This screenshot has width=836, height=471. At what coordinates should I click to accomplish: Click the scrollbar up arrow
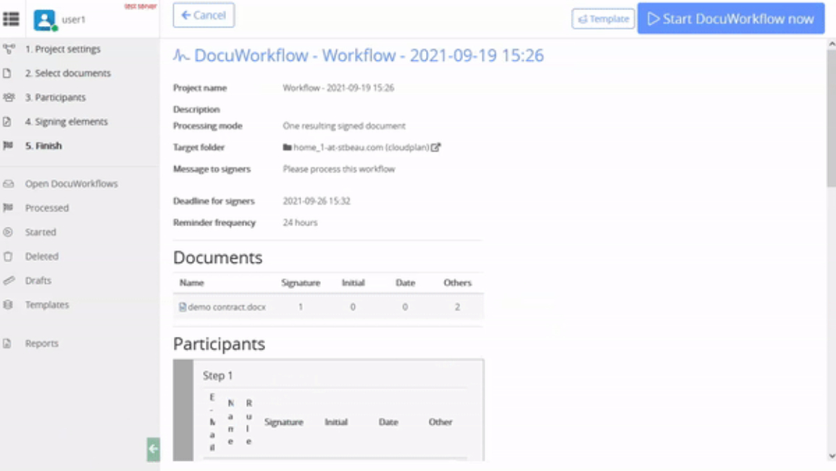pyautogui.click(x=831, y=44)
